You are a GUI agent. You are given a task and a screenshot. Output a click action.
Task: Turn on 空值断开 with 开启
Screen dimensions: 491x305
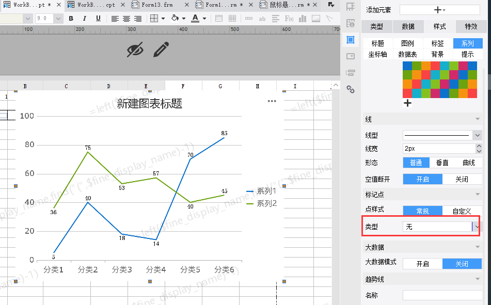click(422, 179)
